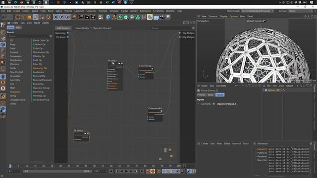Click the Default entry in console list
Screen dimensions: 317x178
click(262, 149)
